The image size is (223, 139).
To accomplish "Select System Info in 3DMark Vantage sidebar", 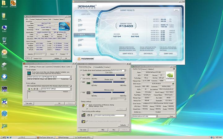I will point(82,30).
